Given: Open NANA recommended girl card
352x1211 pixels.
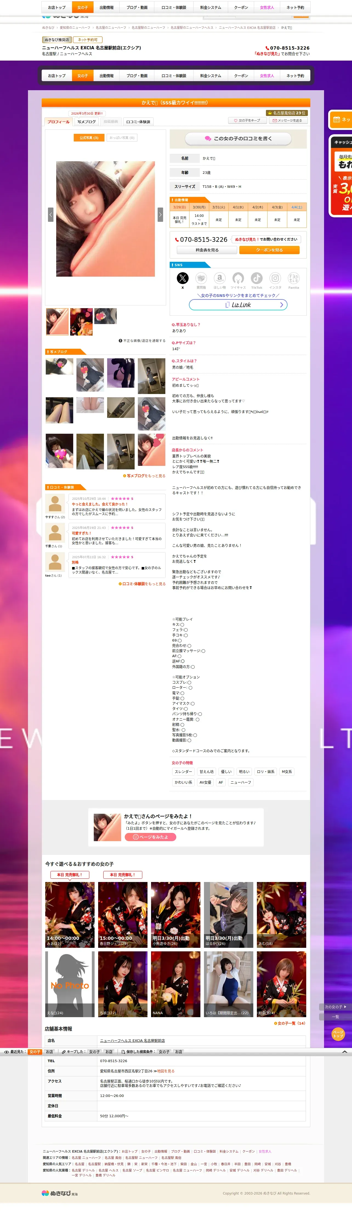Looking at the screenshot, I should [176, 984].
